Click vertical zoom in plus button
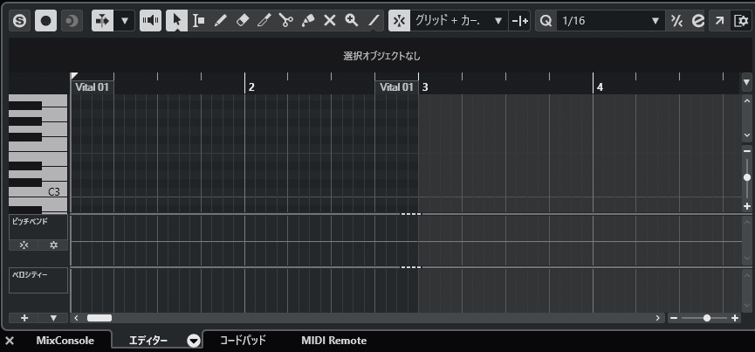The image size is (755, 352). coord(747,207)
